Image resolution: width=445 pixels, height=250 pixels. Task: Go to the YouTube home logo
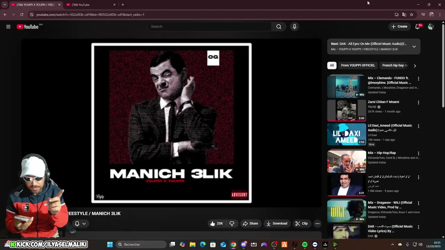(x=27, y=27)
